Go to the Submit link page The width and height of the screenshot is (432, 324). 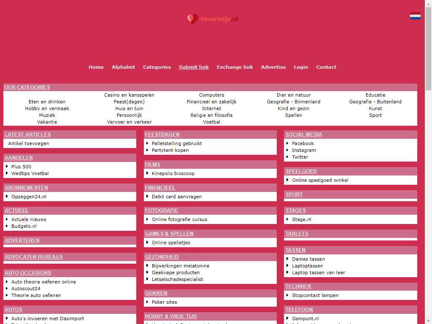pyautogui.click(x=194, y=67)
